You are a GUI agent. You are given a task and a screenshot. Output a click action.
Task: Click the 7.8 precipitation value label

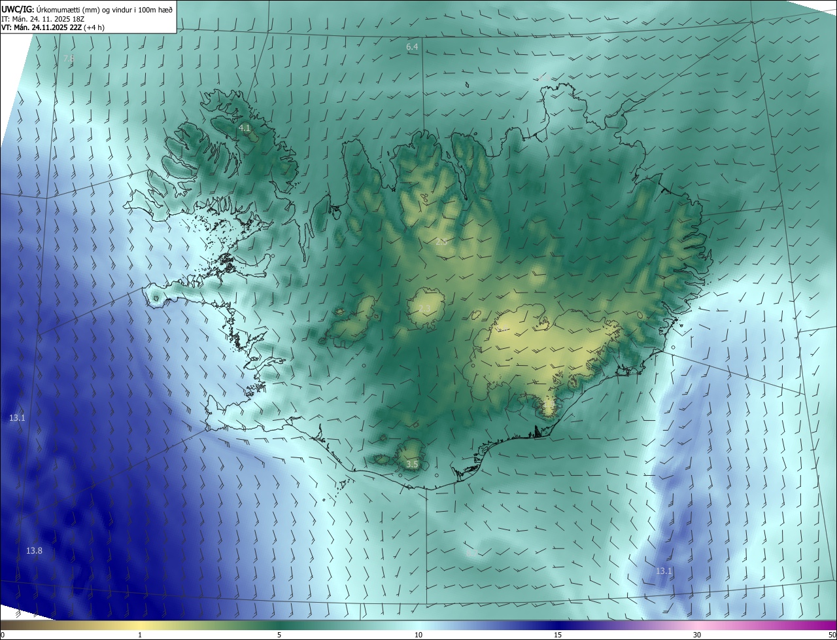69,59
